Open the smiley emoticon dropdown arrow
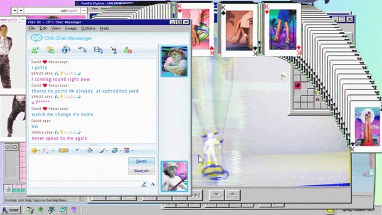The height and width of the screenshot is (215, 382). pos(39,150)
